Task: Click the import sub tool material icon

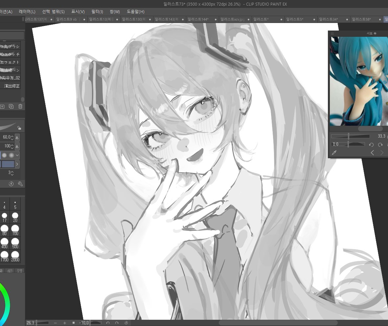Action: (2, 106)
